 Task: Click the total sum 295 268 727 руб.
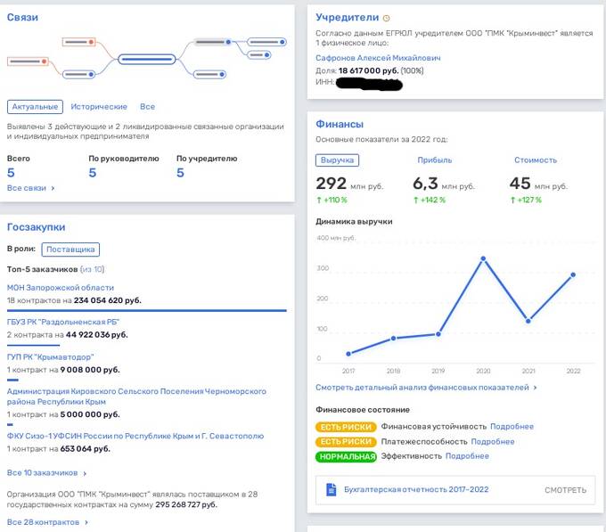tap(186, 504)
